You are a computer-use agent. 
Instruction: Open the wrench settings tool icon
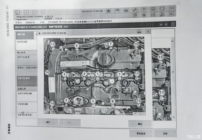[x=135, y=10]
